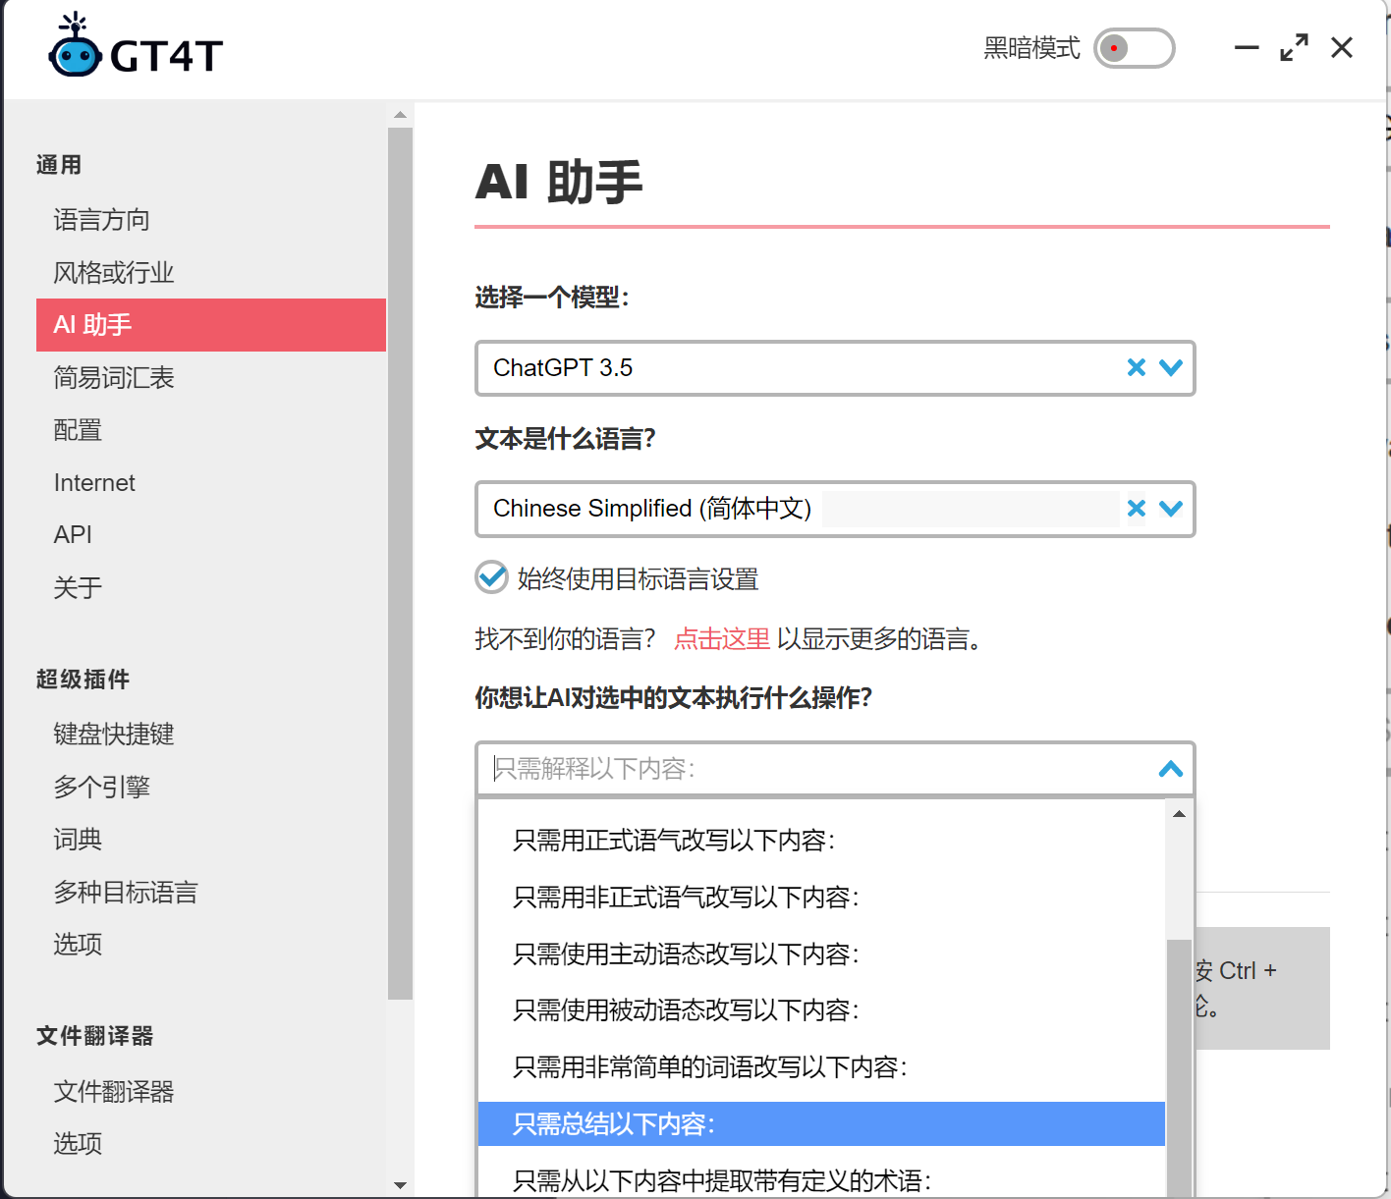
Task: Open the model selection dropdown
Action: (1170, 368)
